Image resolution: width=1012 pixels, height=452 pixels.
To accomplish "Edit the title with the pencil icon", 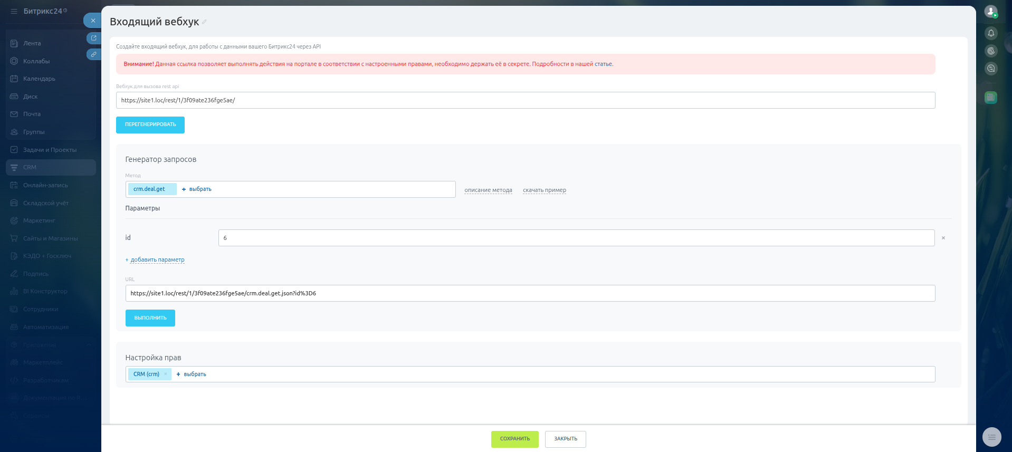I will [204, 22].
